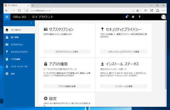This screenshot has height=110, width=170.
Task: Click the text データへのアクセス権があるアプリ: 12
Action: [60, 69]
